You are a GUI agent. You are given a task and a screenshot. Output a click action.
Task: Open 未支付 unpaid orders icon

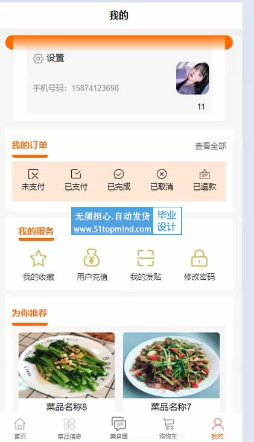coord(33,174)
